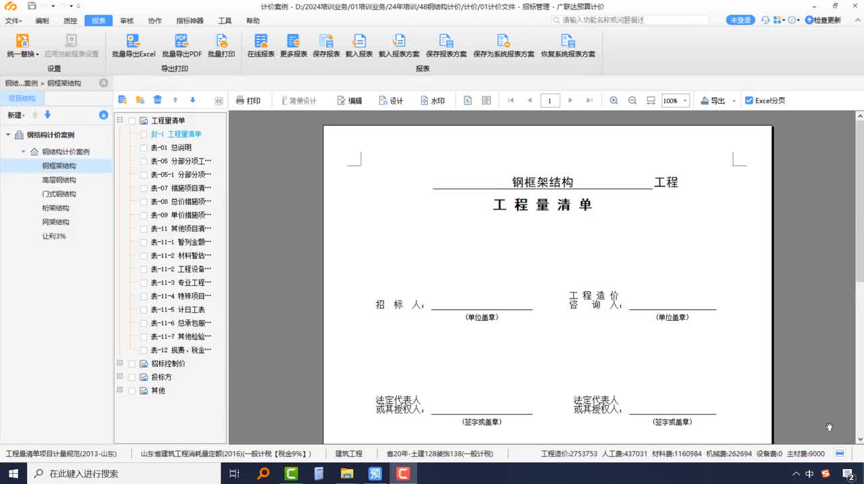
Task: Click 检查更新 button
Action: (x=823, y=20)
